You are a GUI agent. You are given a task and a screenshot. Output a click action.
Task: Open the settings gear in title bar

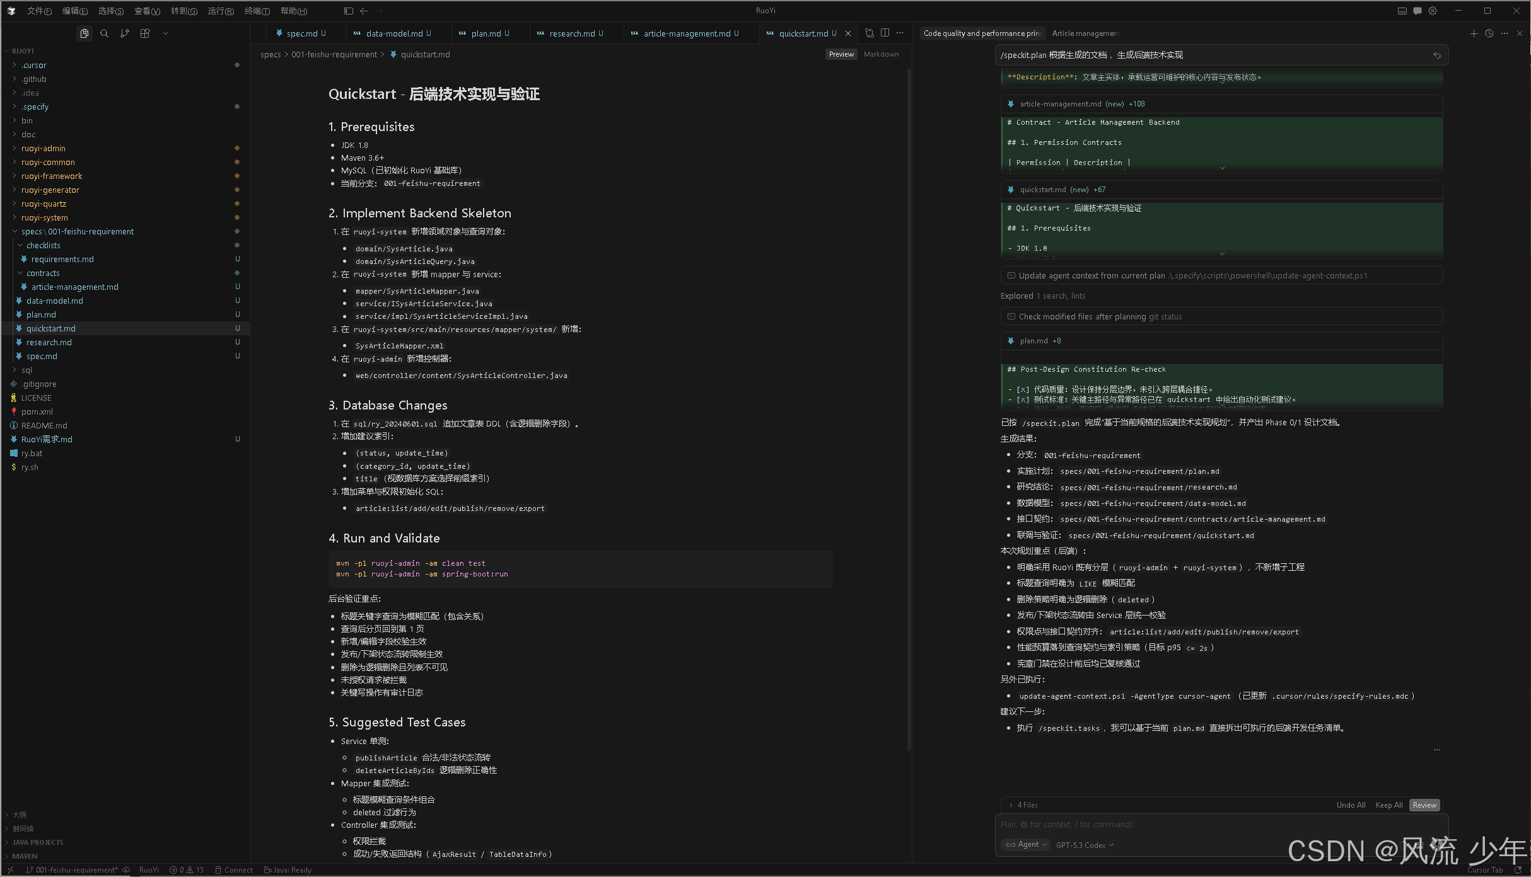click(1433, 11)
